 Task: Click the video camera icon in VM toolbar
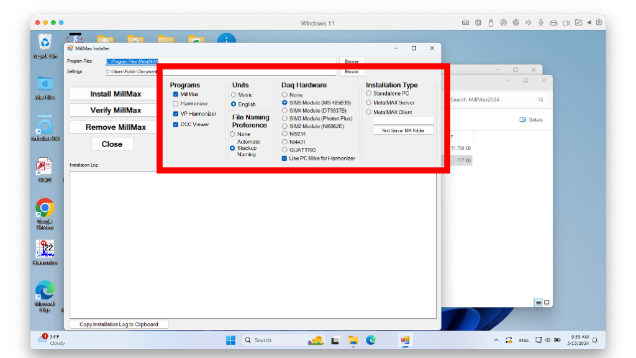click(x=566, y=23)
